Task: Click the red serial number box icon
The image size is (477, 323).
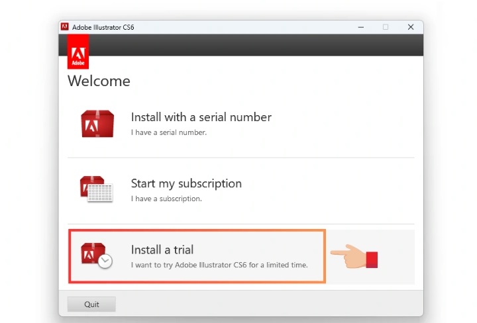Action: coord(97,124)
